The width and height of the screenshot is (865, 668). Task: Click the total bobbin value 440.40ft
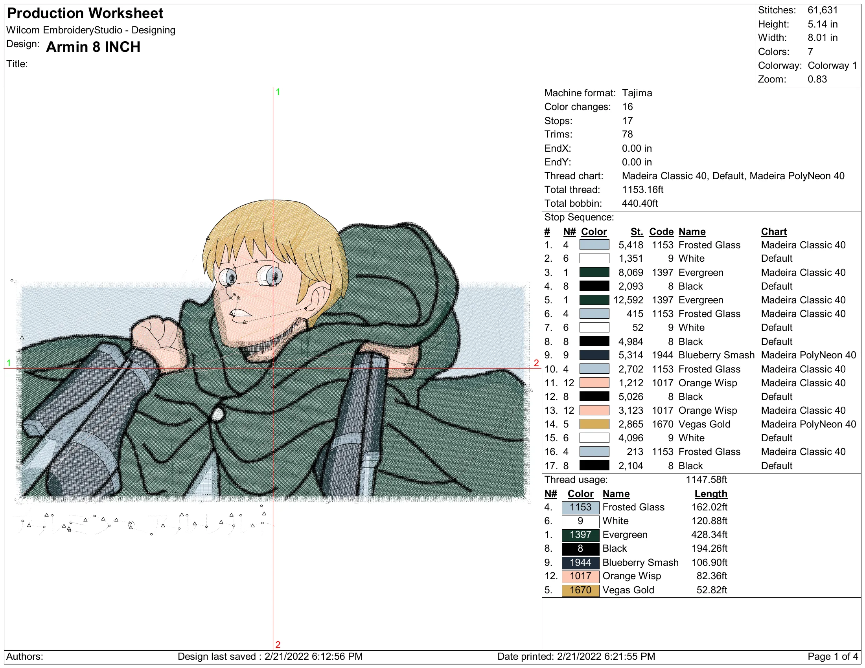click(x=640, y=204)
